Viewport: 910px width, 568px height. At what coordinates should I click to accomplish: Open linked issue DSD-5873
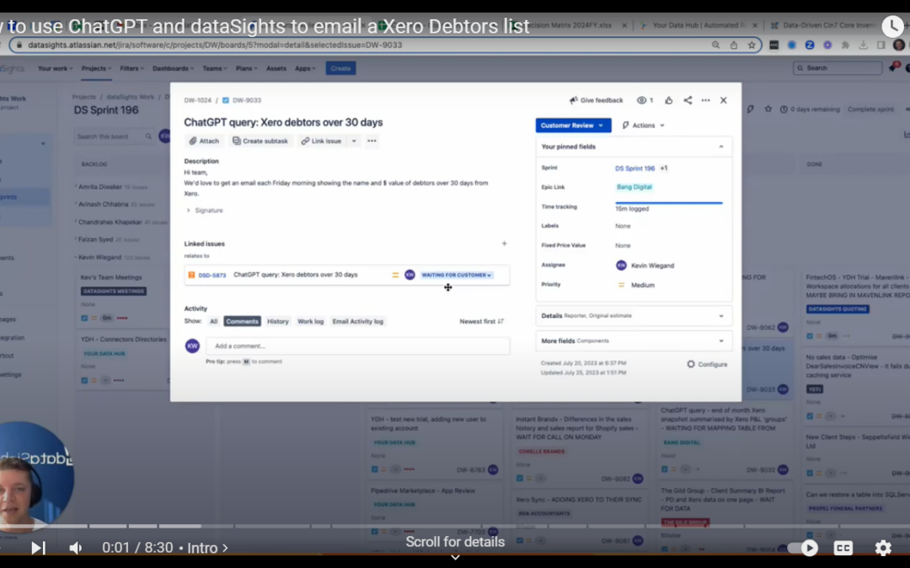pyautogui.click(x=211, y=275)
